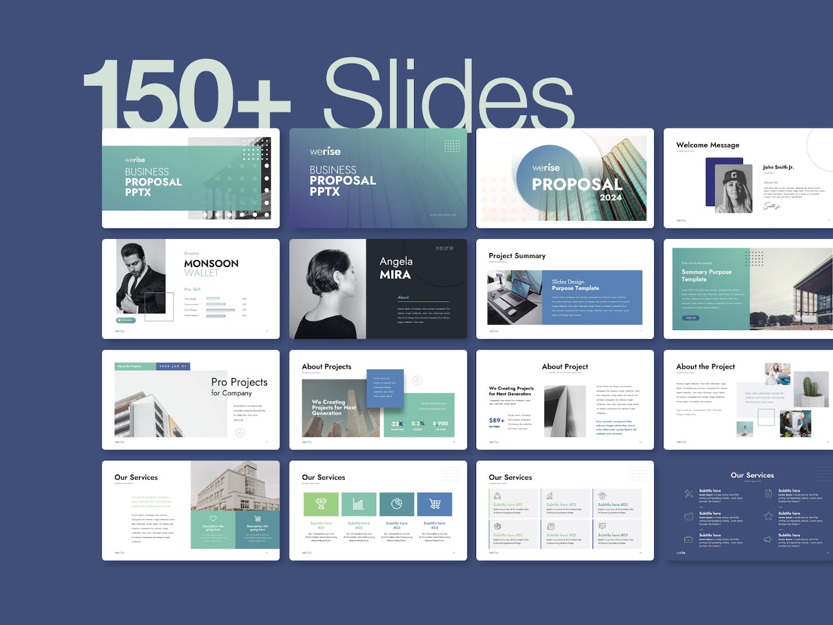This screenshot has width=833, height=625.
Task: Open the Project Summary slide thumbnail
Action: click(565, 289)
